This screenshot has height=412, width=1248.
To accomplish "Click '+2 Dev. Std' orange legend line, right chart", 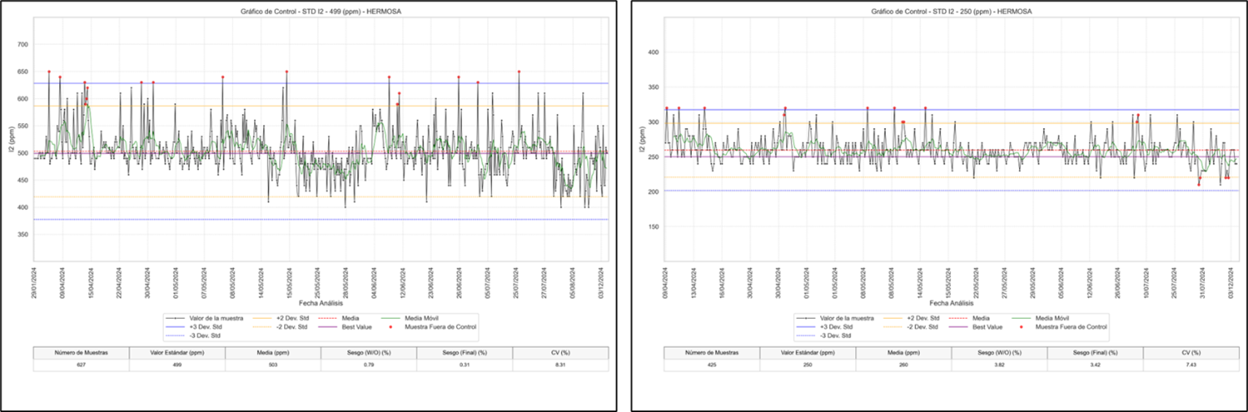I will point(893,319).
